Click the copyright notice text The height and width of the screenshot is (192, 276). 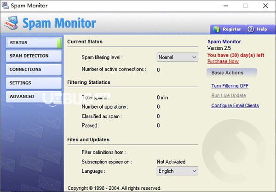pyautogui.click(x=115, y=188)
